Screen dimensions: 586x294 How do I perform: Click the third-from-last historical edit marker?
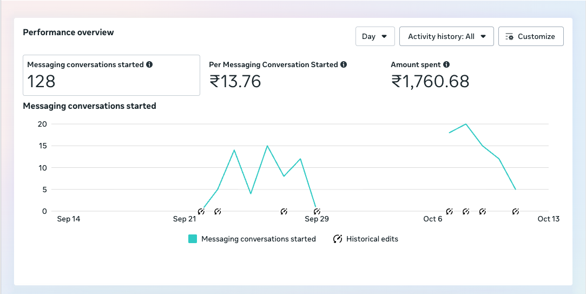pyautogui.click(x=466, y=211)
